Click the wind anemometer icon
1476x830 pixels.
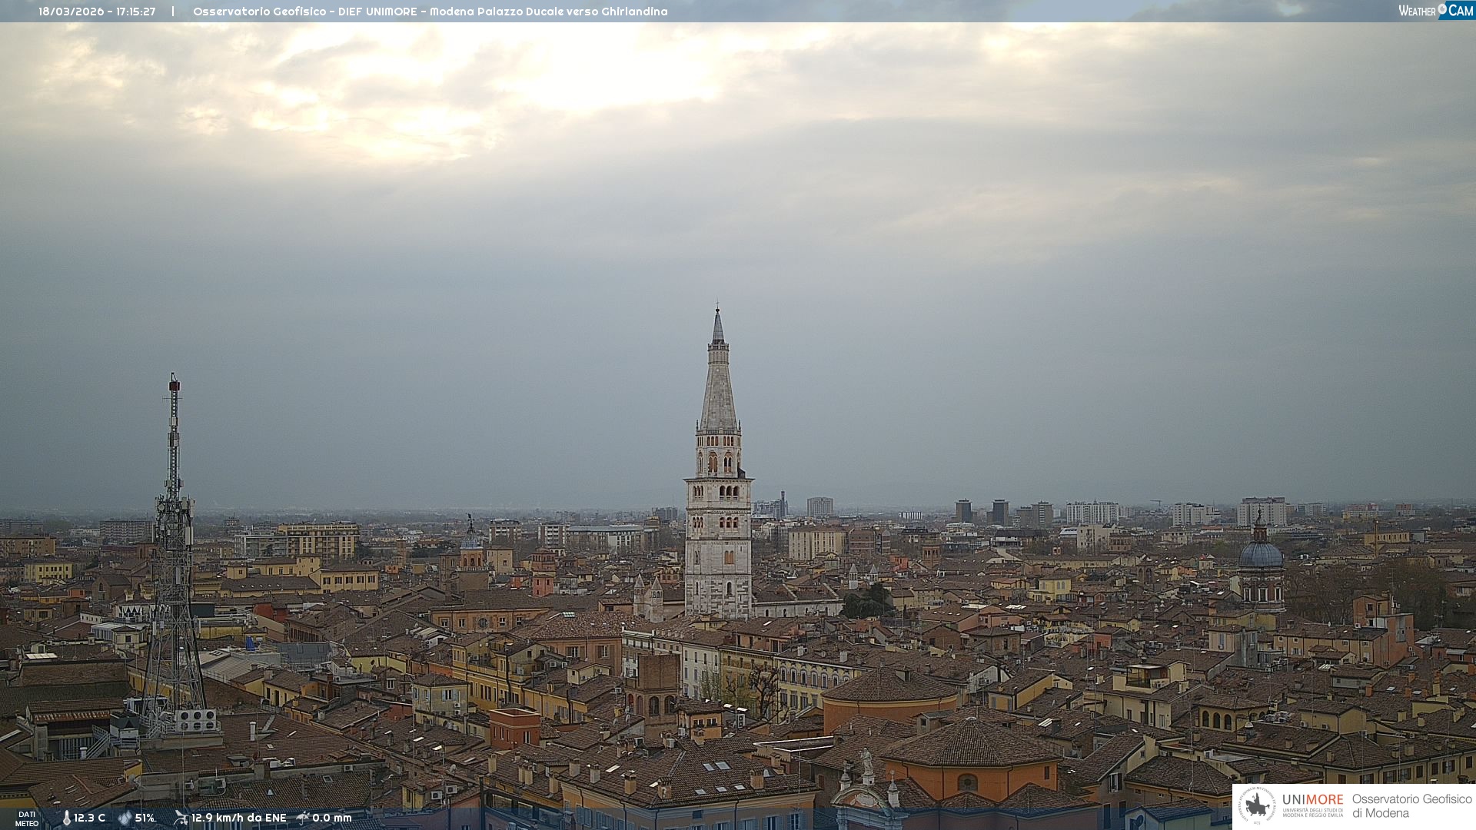181,818
